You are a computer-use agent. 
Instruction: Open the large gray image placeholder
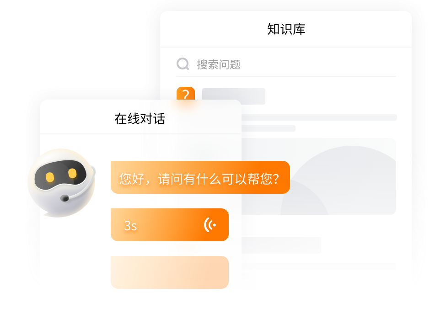coord(319,176)
